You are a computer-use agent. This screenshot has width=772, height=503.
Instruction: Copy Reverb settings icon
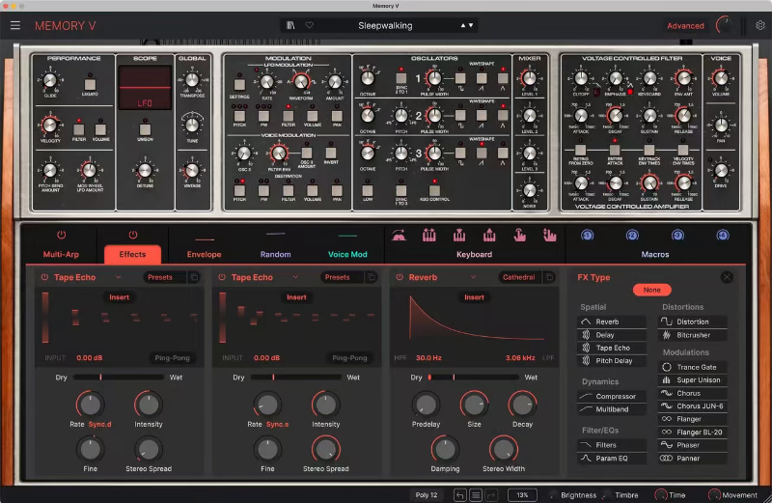click(x=549, y=277)
